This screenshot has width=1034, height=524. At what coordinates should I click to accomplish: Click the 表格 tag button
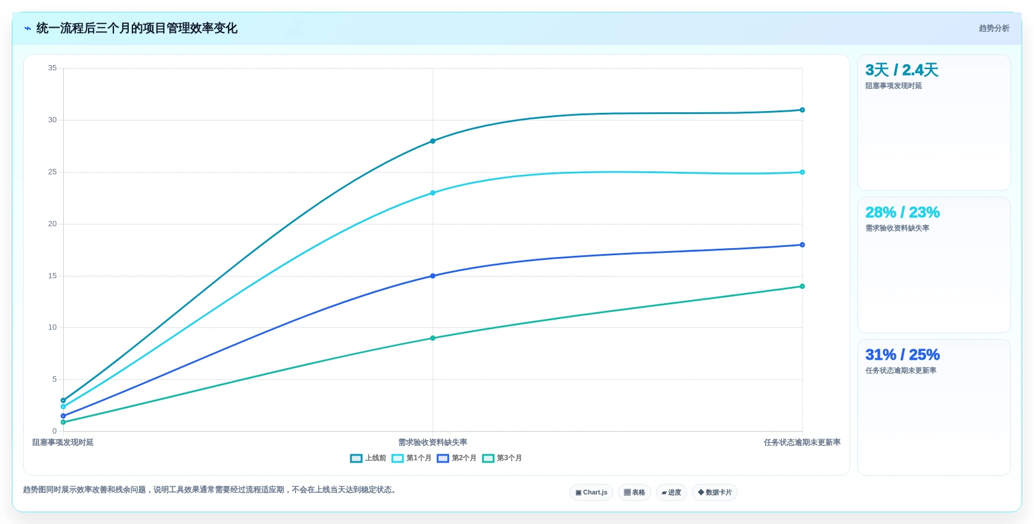click(x=635, y=493)
